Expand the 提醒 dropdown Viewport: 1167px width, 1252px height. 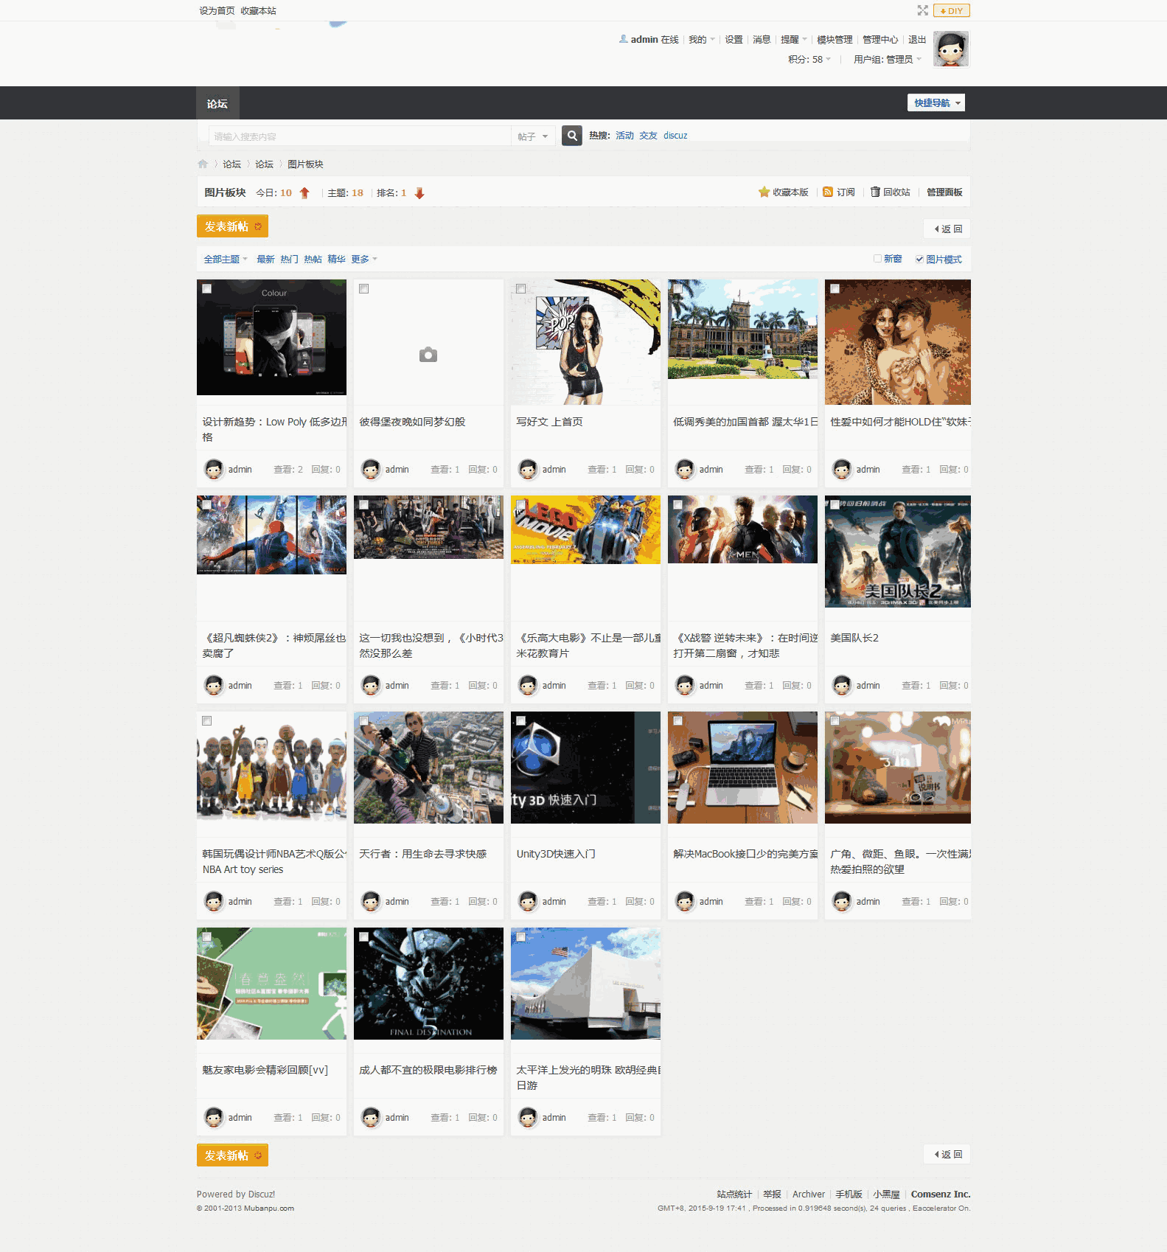coord(793,39)
